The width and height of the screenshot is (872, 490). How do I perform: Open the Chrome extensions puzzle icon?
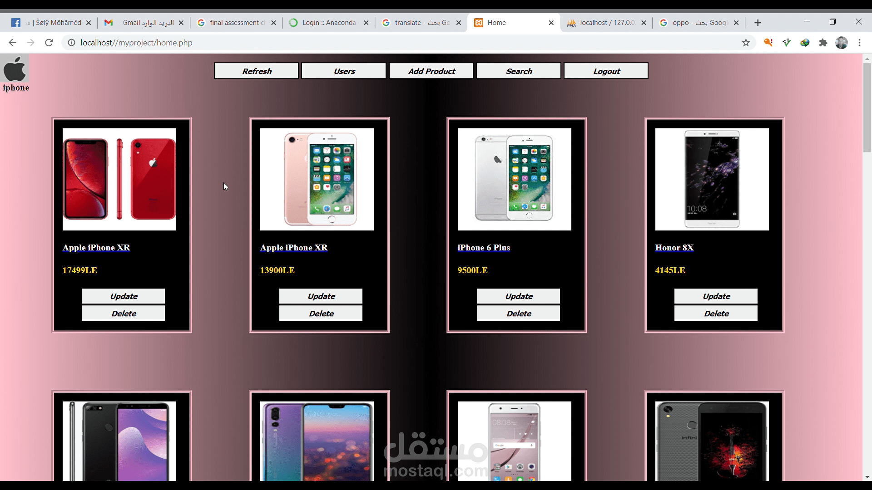(823, 43)
